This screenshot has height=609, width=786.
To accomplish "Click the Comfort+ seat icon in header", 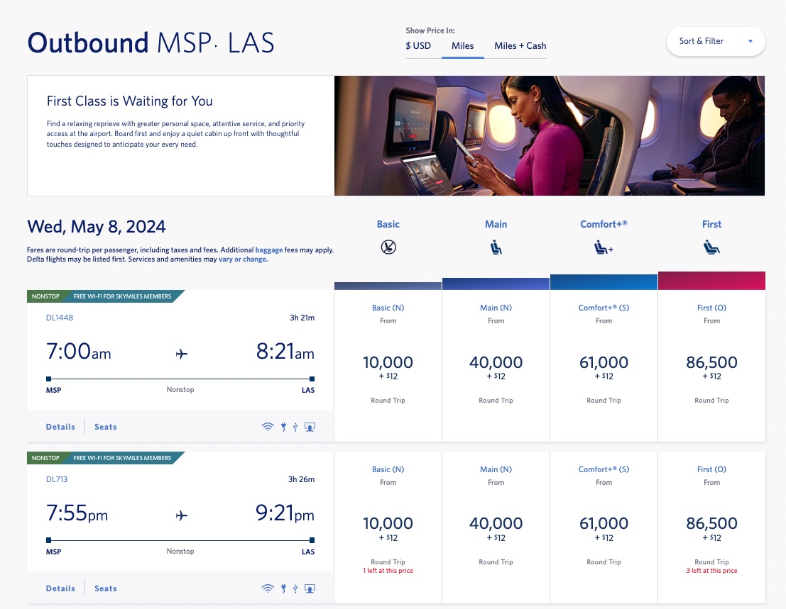I will [604, 247].
